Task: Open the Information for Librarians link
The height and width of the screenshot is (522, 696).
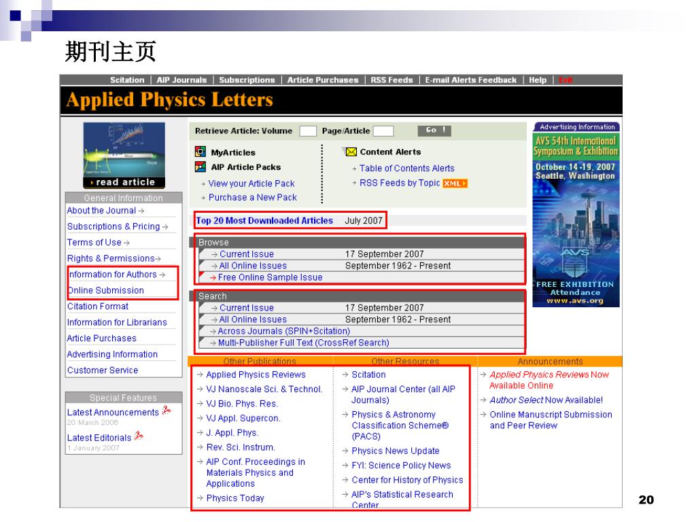Action: 117,322
